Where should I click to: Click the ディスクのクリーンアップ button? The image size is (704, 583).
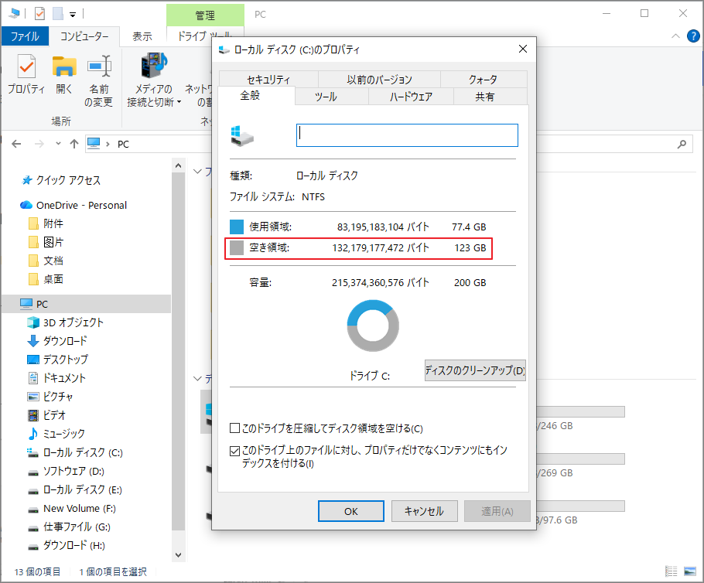tap(475, 370)
